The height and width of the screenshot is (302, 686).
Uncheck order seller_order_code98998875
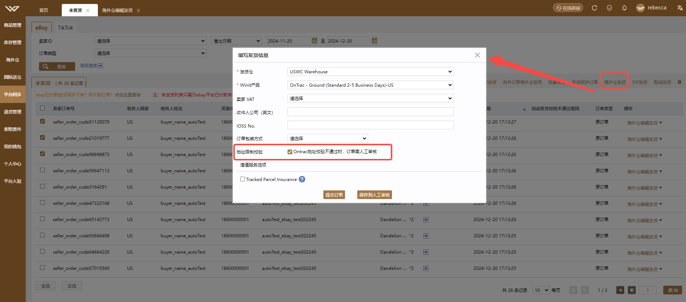tap(43, 154)
